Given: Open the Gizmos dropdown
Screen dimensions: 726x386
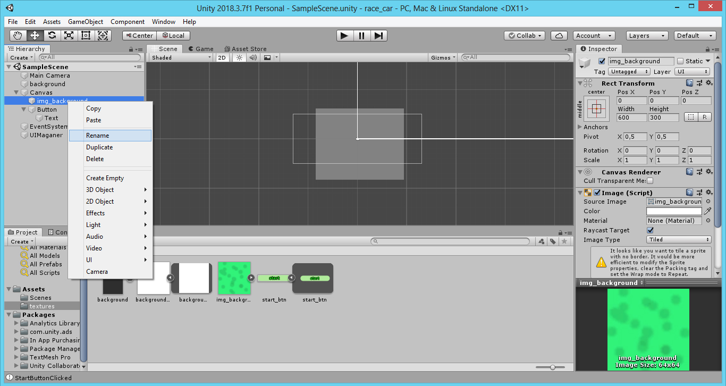Looking at the screenshot, I should pos(443,57).
